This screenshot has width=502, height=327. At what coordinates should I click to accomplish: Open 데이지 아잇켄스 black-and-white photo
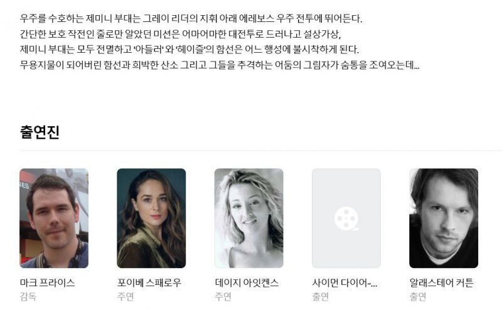point(248,218)
